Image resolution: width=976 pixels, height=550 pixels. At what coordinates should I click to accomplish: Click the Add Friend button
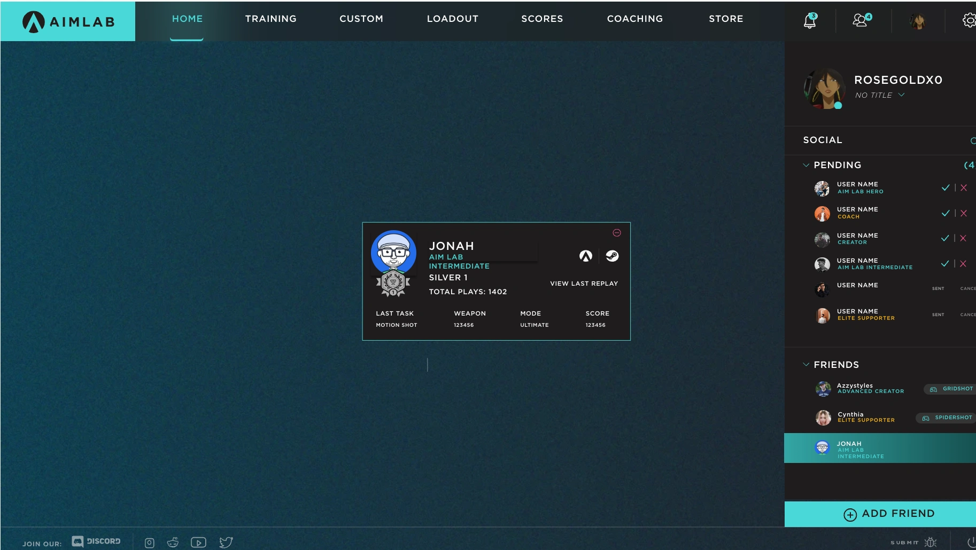(880, 514)
